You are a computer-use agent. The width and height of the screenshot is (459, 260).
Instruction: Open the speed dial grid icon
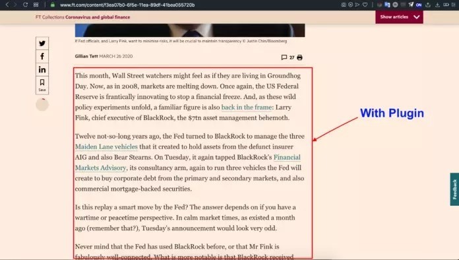coord(36,5)
